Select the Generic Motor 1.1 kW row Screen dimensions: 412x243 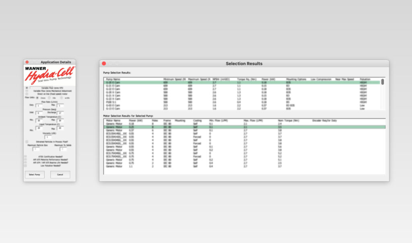click(x=245, y=166)
